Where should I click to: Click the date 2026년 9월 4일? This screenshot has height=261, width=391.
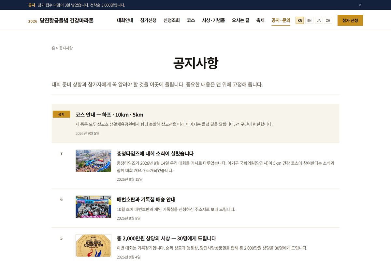click(x=129, y=257)
